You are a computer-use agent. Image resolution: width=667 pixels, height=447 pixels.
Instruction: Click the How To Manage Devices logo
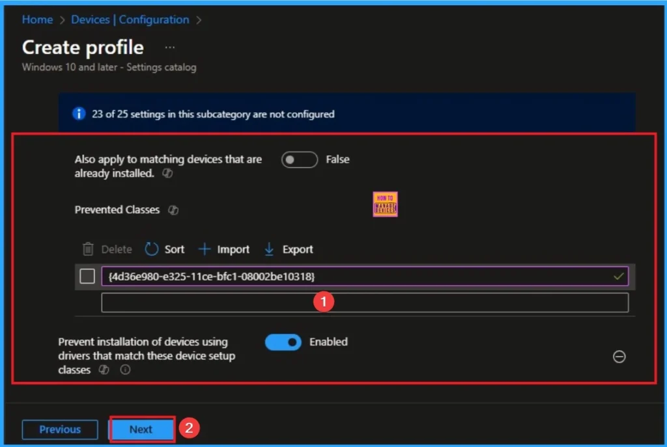[x=385, y=203]
